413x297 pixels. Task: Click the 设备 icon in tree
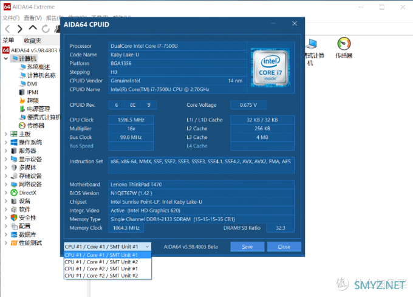pyautogui.click(x=14, y=201)
